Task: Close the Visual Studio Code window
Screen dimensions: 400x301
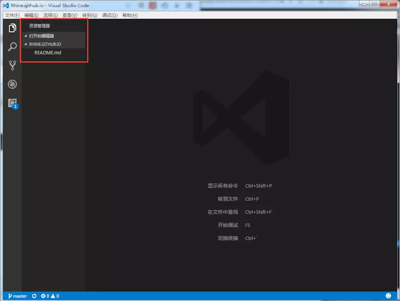Action: tap(388, 4)
